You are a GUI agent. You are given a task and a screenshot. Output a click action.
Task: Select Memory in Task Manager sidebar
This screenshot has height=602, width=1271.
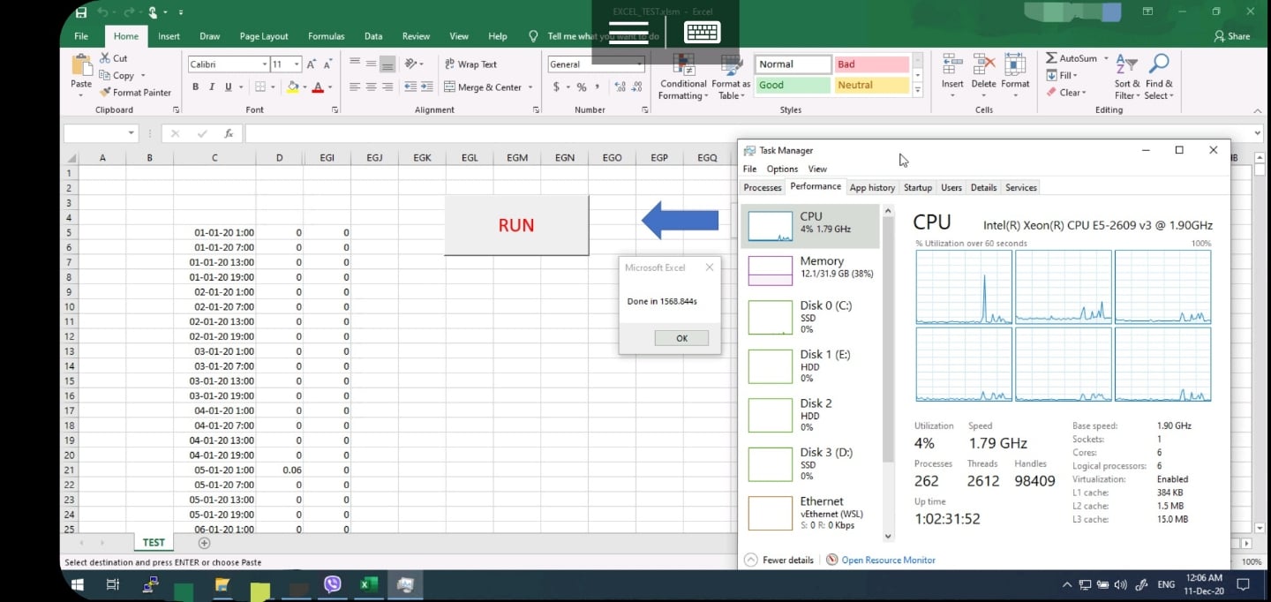[810, 269]
